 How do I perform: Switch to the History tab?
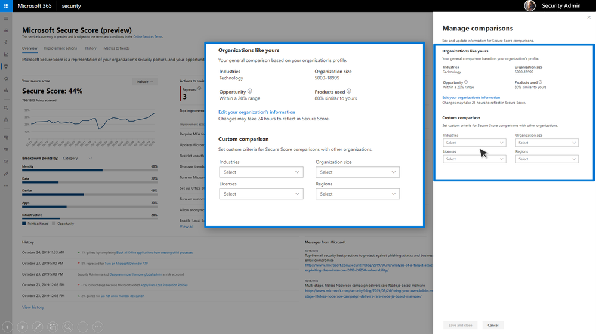click(91, 48)
